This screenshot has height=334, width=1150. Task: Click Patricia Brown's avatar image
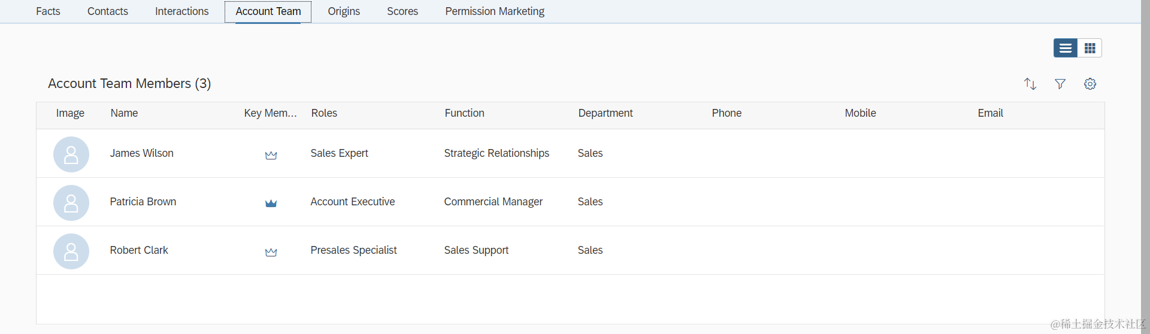click(x=71, y=203)
